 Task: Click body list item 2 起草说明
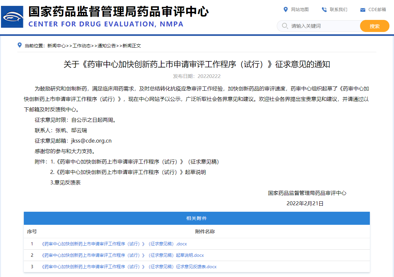click(x=128, y=172)
